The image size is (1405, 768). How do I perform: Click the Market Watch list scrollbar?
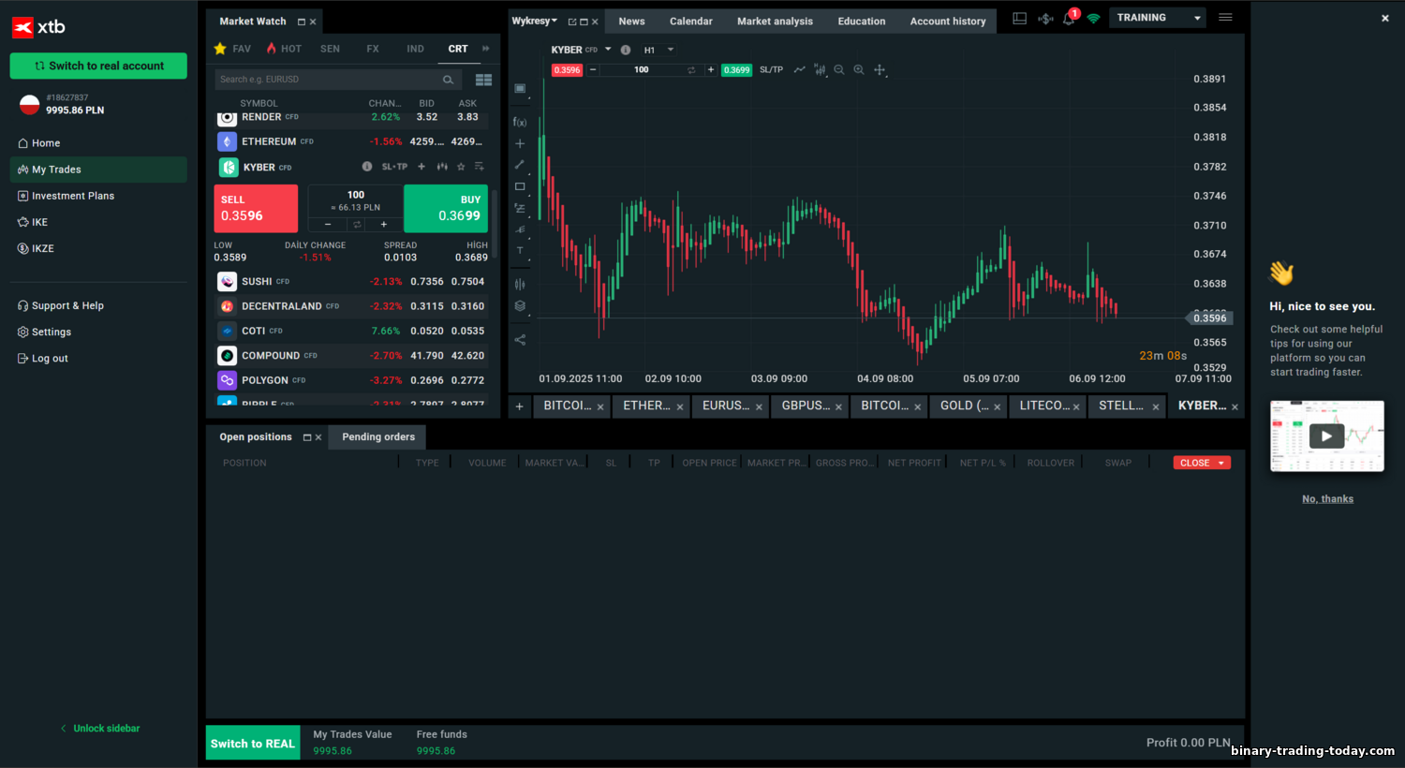(x=495, y=187)
